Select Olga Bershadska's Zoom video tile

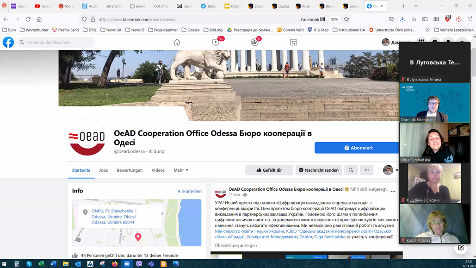435,143
